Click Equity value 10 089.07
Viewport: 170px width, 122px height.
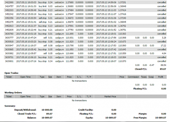[111, 118]
